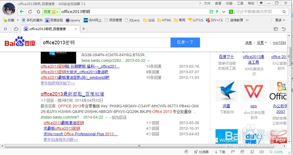Screen dimensions: 293x155
Task: Expand the arrow beside tieba.baidu.com result
Action: (x=149, y=61)
